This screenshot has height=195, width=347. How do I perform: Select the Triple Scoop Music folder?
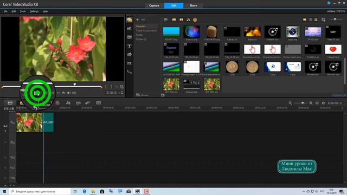tap(146, 30)
